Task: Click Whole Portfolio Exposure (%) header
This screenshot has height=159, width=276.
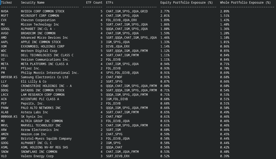Action: click(x=245, y=3)
